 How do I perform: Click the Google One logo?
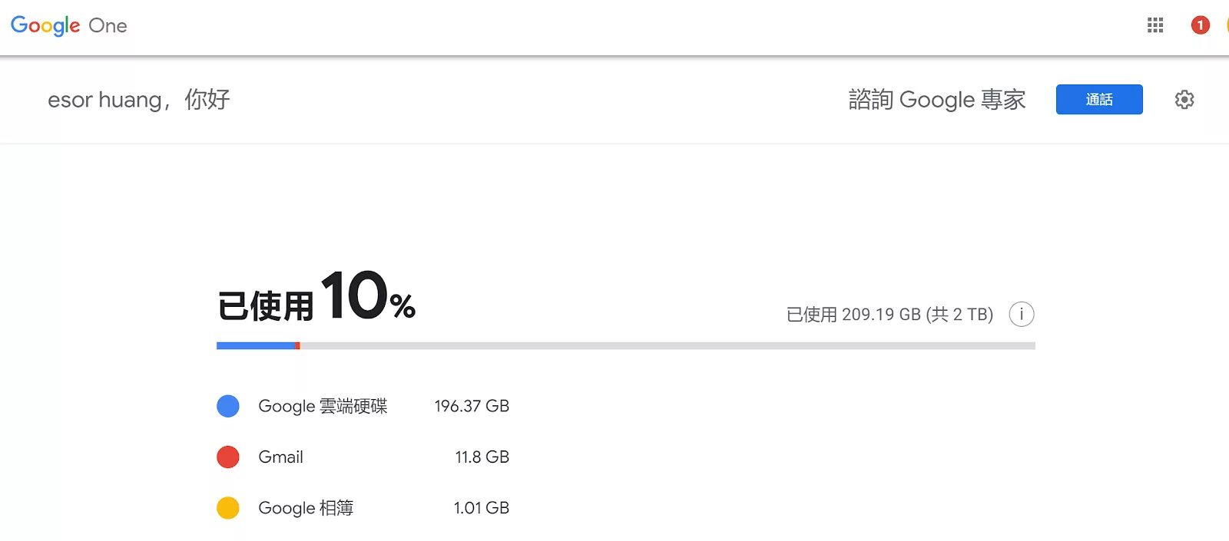point(68,25)
